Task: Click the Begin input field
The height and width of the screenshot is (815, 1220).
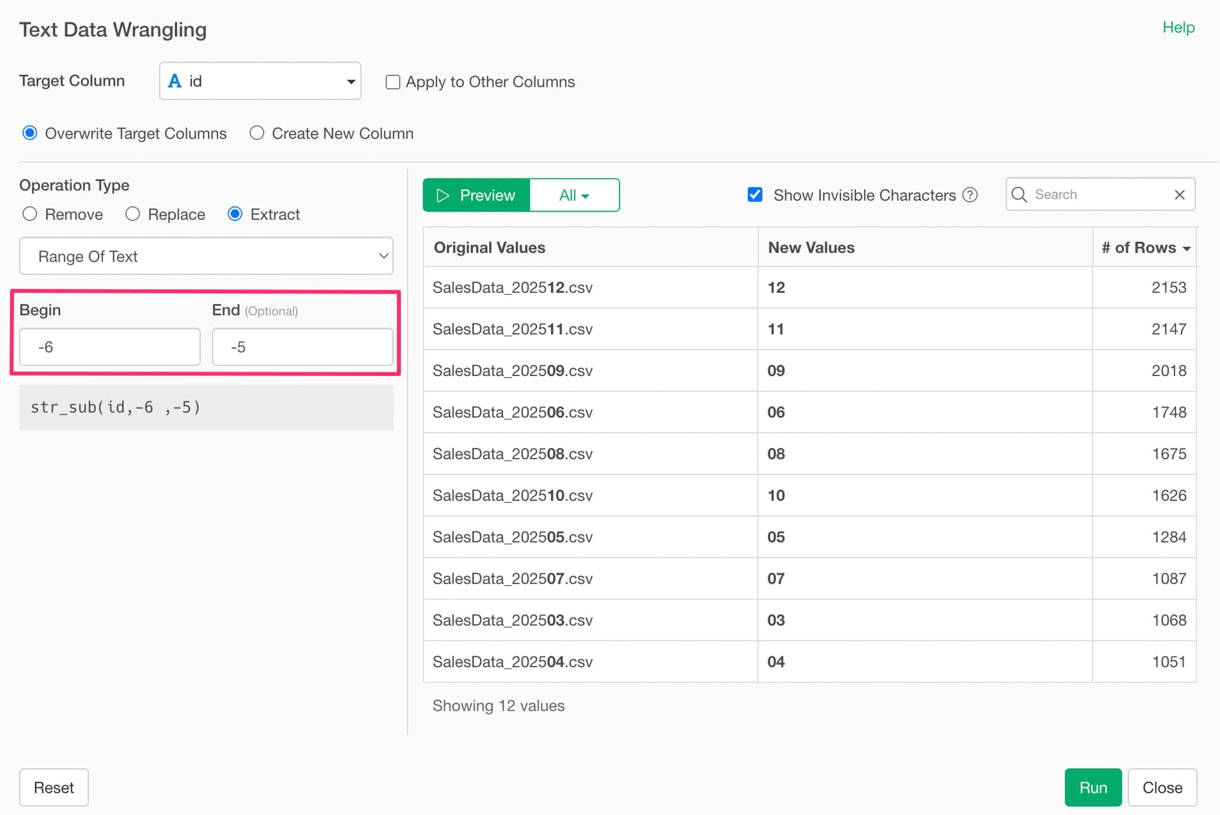Action: pyautogui.click(x=110, y=347)
